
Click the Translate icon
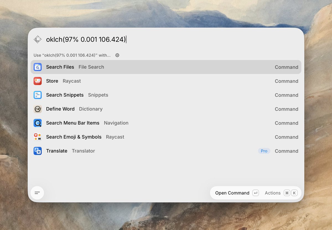[38, 151]
